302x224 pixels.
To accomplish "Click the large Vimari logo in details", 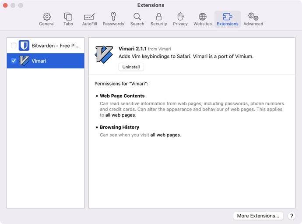I will pos(105,55).
